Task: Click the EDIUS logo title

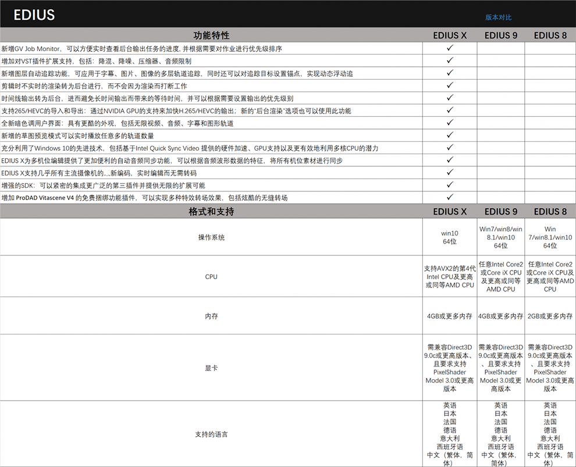Action: [x=34, y=15]
